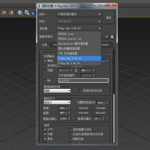Click the toolbar icon left of the sphere
This screenshot has height=150, width=150.
point(11,13)
